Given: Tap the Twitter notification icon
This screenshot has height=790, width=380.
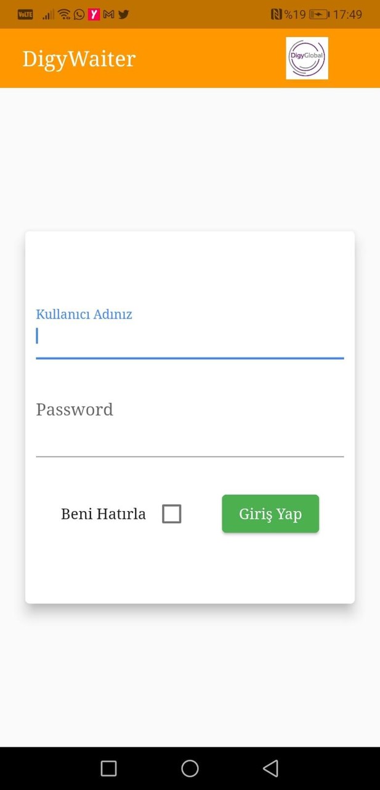Looking at the screenshot, I should pos(124,14).
